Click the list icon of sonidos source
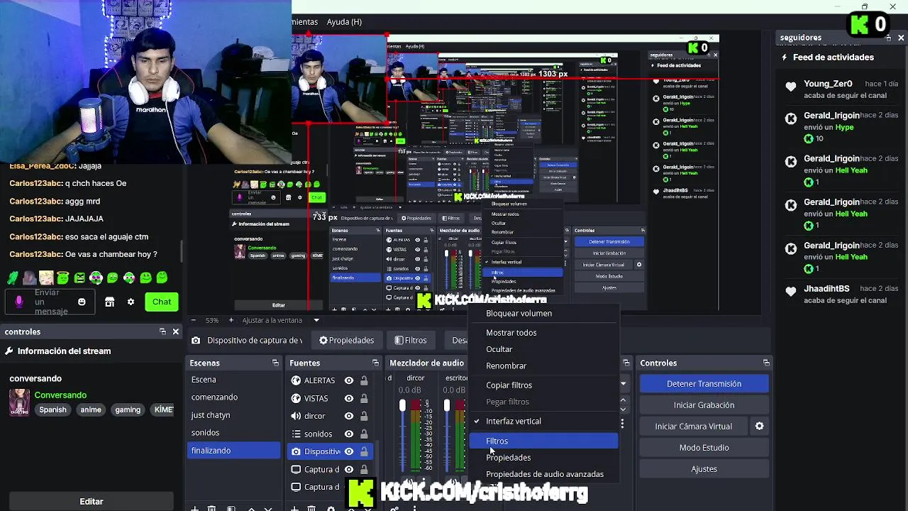Screen dimensions: 908x511 tap(296, 434)
